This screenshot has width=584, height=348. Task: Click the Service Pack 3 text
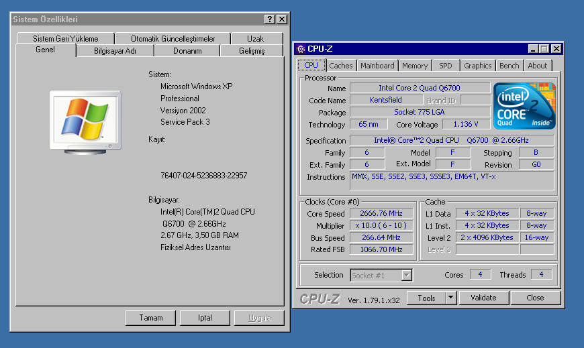pos(185,122)
